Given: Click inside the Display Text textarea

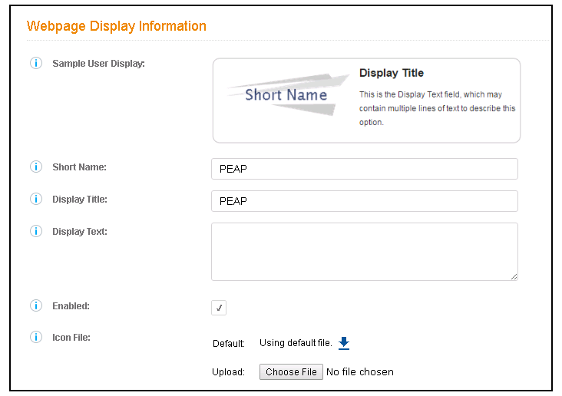Looking at the screenshot, I should 365,252.
